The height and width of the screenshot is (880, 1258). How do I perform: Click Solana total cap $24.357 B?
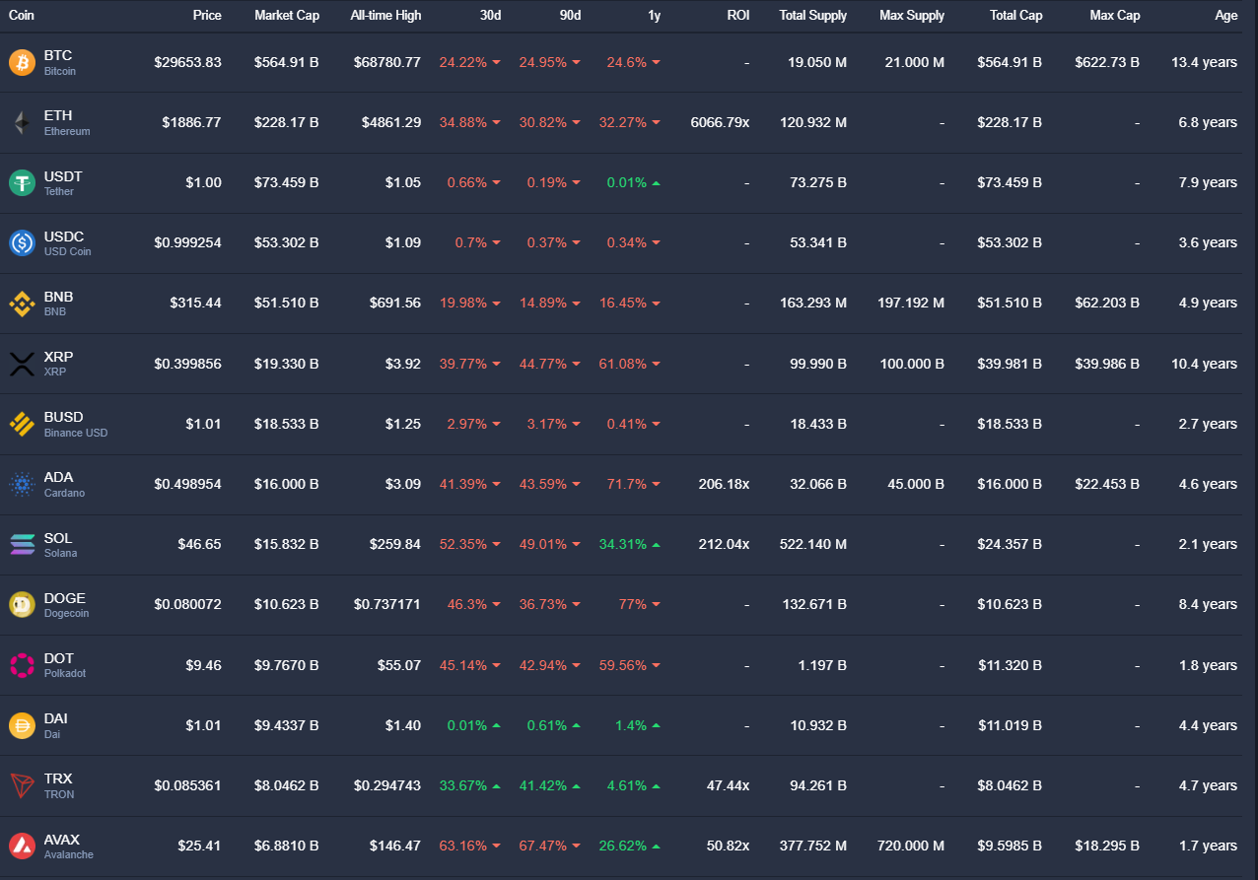tap(1010, 544)
